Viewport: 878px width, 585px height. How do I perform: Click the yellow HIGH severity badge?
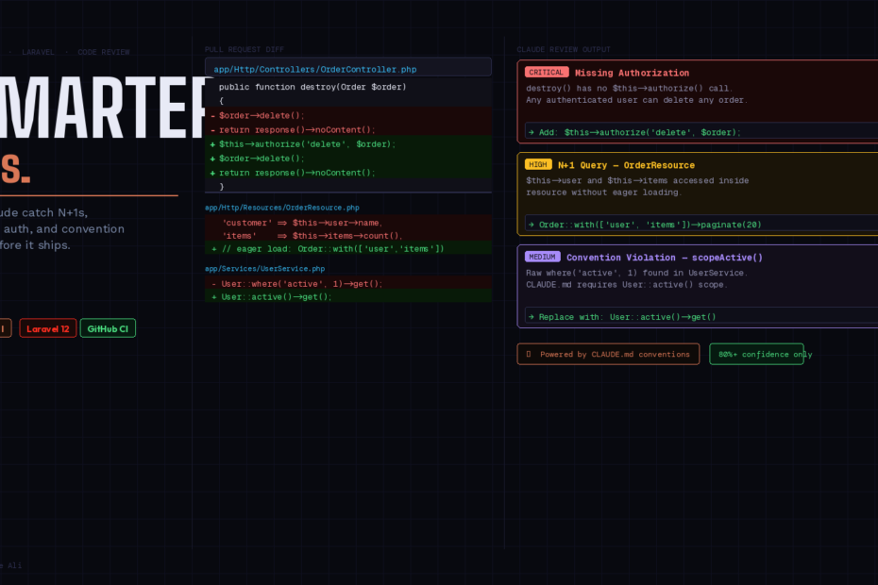(538, 165)
